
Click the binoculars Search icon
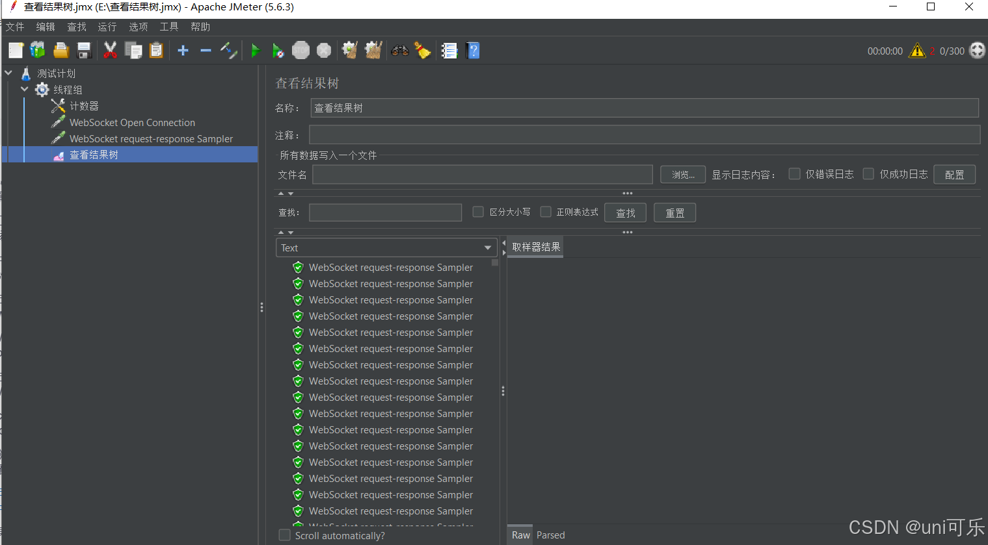400,51
